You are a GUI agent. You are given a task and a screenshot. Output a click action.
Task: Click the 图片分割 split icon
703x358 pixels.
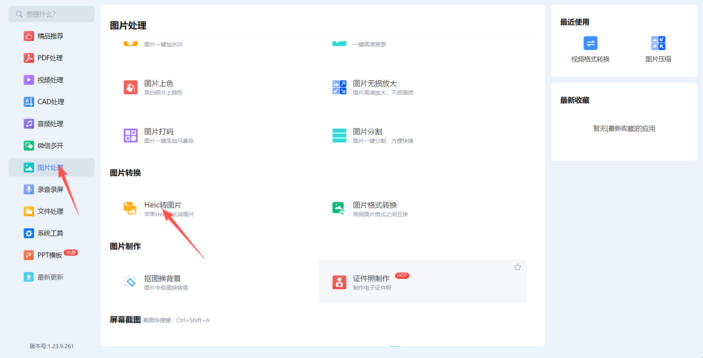coord(339,136)
